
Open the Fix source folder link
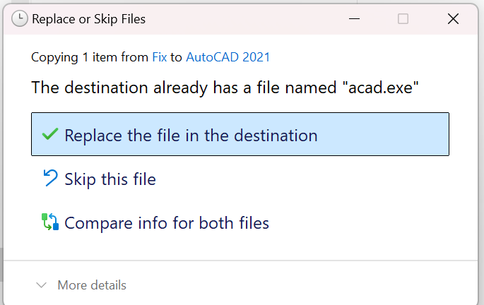(160, 57)
